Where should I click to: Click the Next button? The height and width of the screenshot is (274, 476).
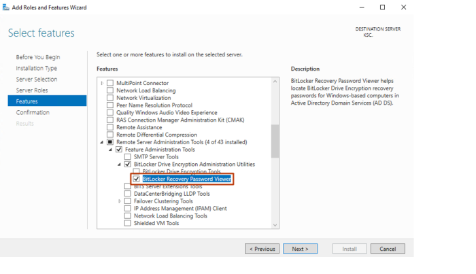301,249
